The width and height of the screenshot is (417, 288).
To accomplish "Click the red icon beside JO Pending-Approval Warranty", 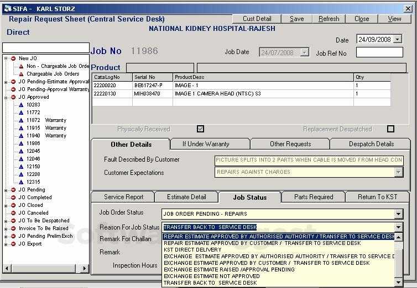I will (13, 89).
